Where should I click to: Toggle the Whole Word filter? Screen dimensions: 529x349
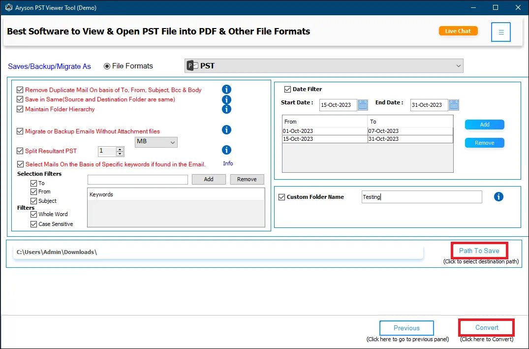(33, 214)
